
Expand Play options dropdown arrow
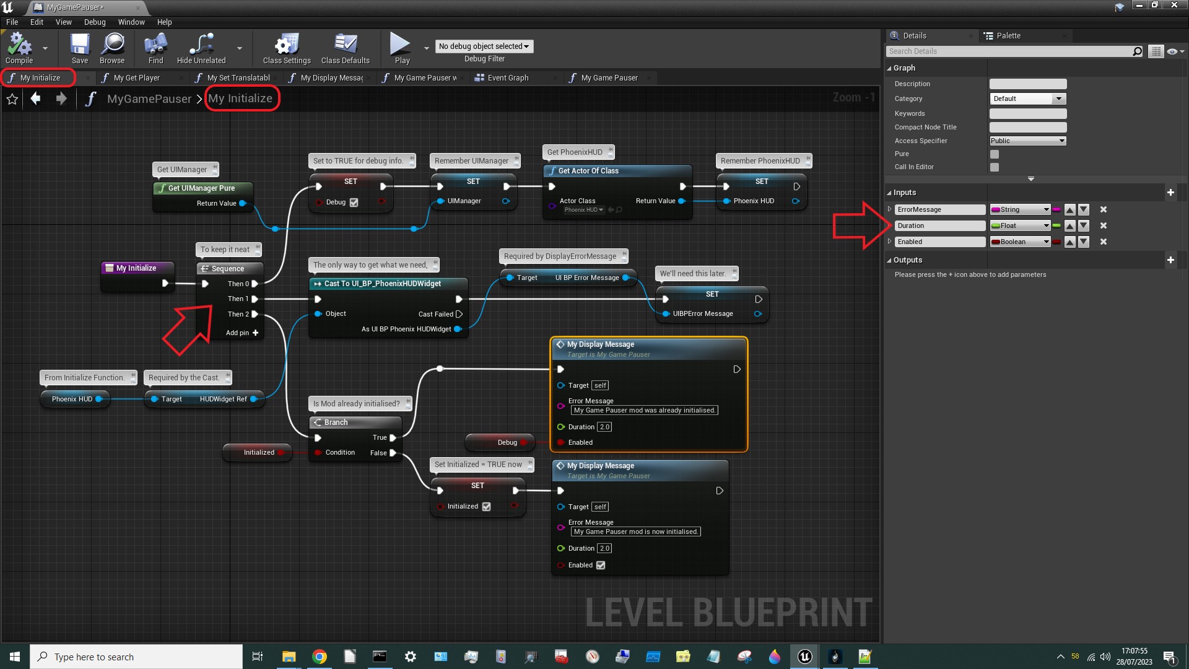426,48
